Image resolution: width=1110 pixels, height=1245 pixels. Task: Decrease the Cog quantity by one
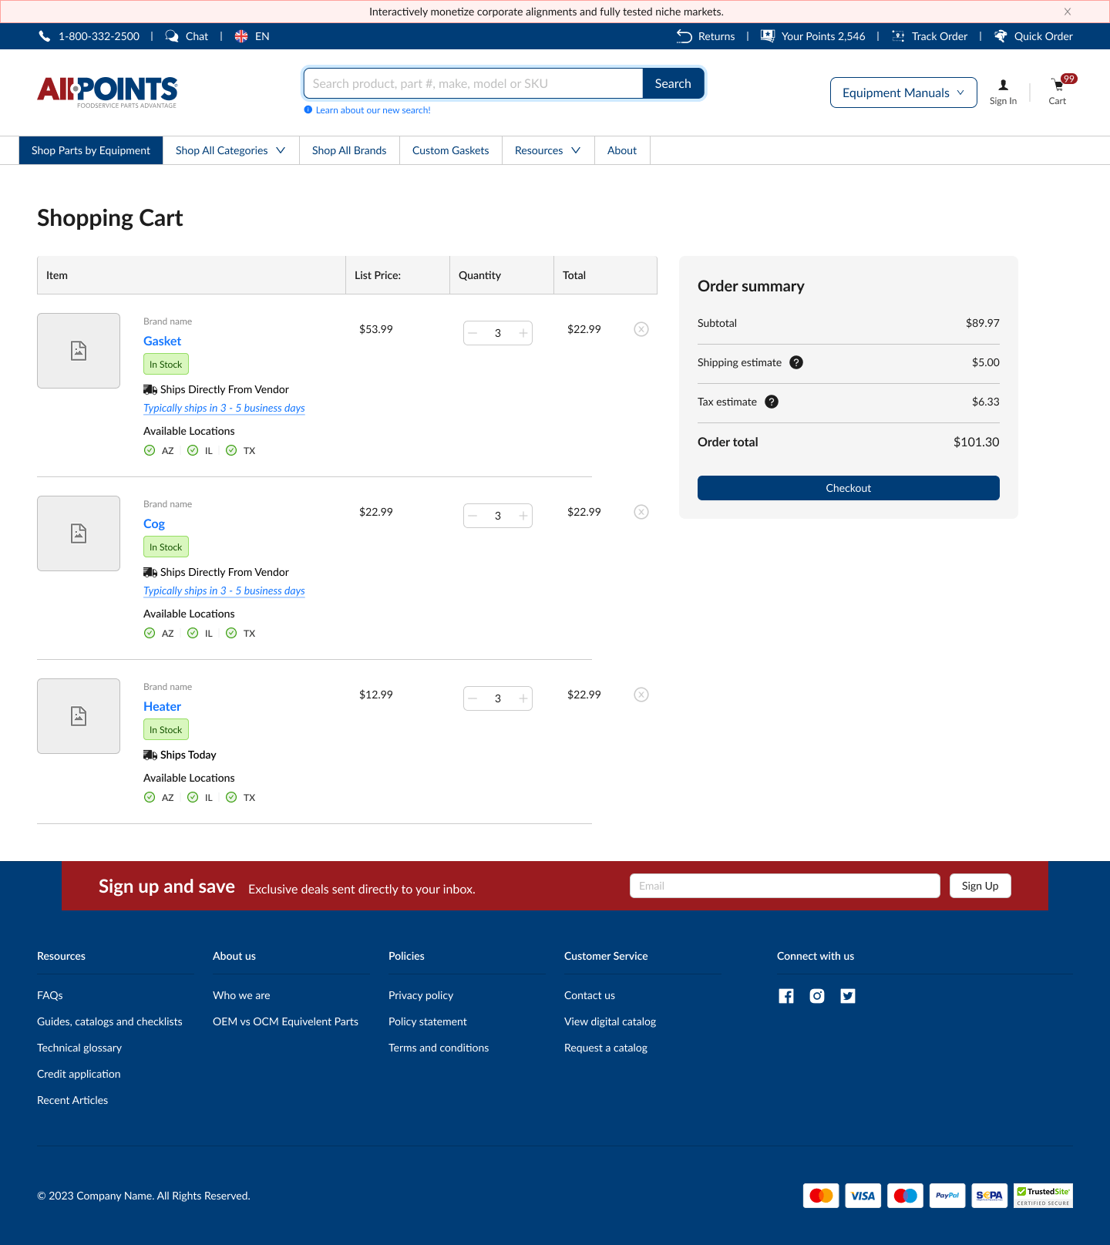tap(473, 516)
